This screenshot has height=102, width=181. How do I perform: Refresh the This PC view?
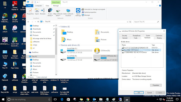coord(130,22)
